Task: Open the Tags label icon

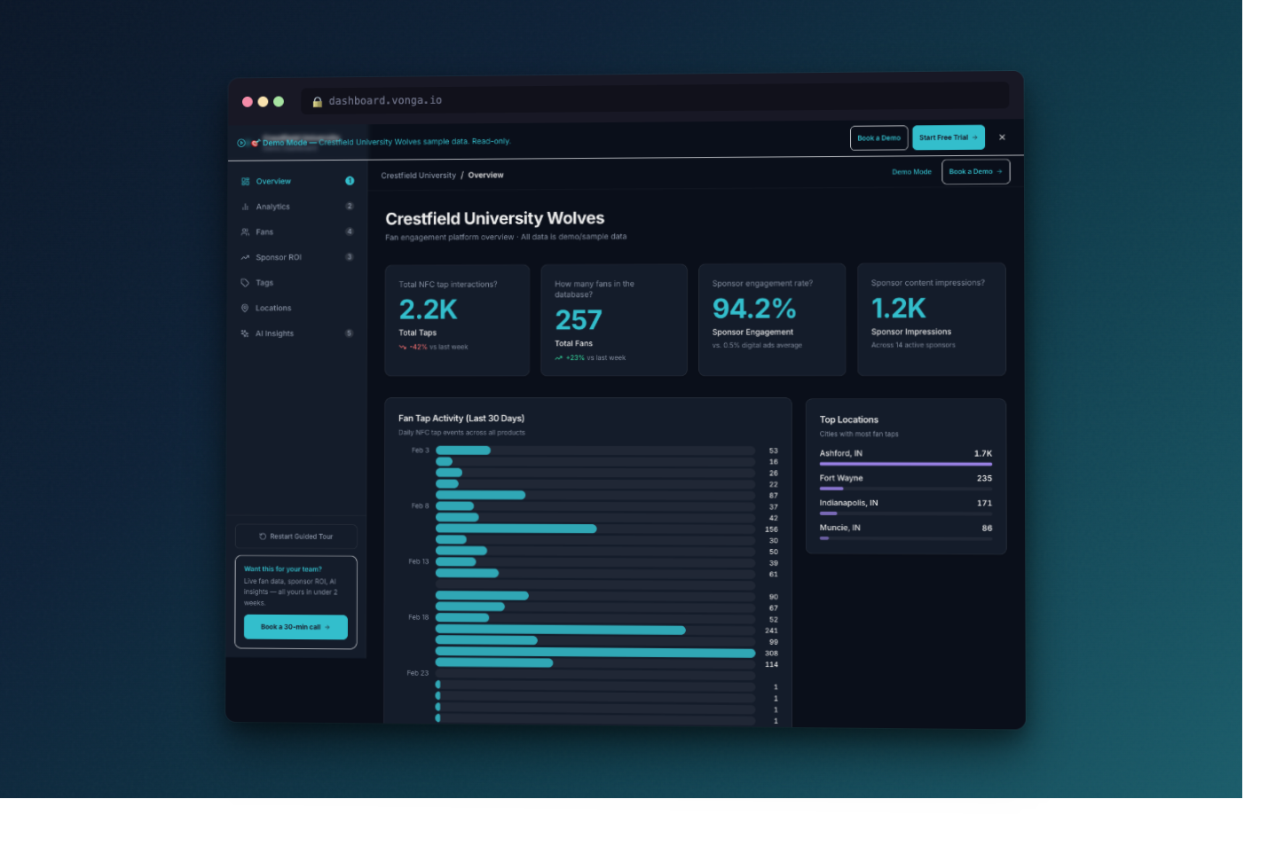Action: [246, 282]
